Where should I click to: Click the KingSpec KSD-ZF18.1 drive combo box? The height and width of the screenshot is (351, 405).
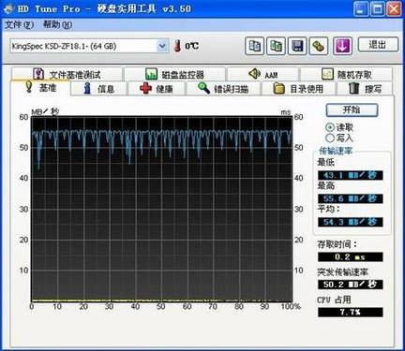(x=89, y=46)
